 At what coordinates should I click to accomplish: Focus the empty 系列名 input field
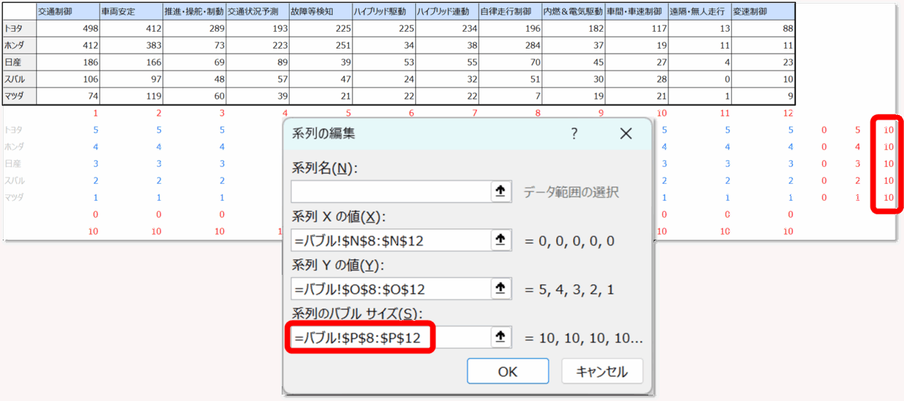pyautogui.click(x=391, y=192)
